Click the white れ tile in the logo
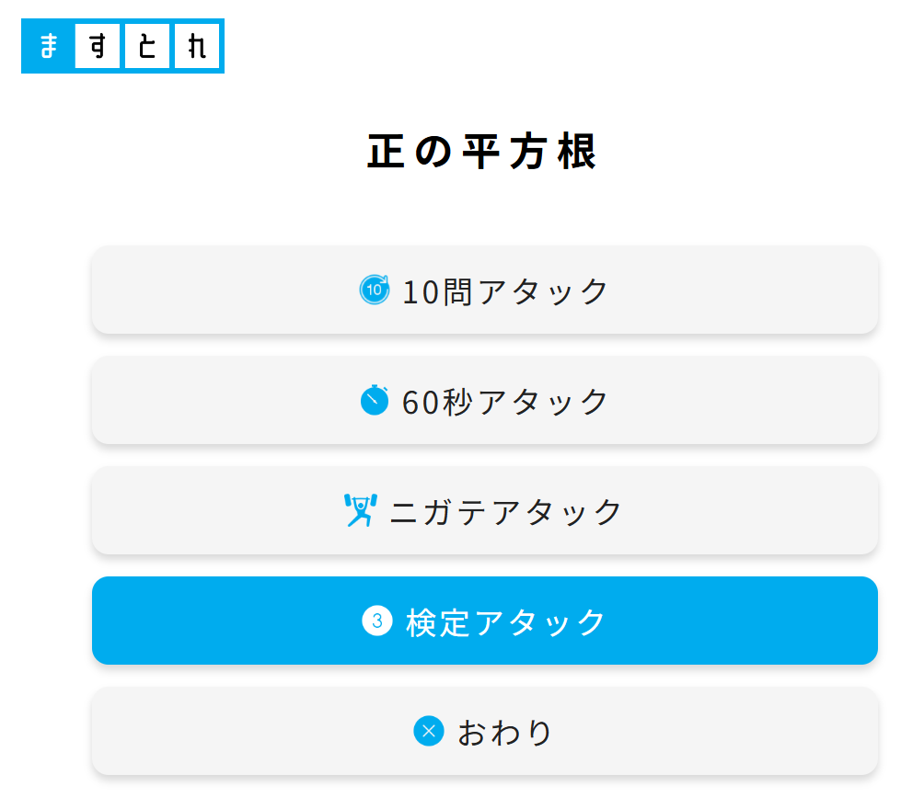The image size is (924, 809). coord(197,46)
